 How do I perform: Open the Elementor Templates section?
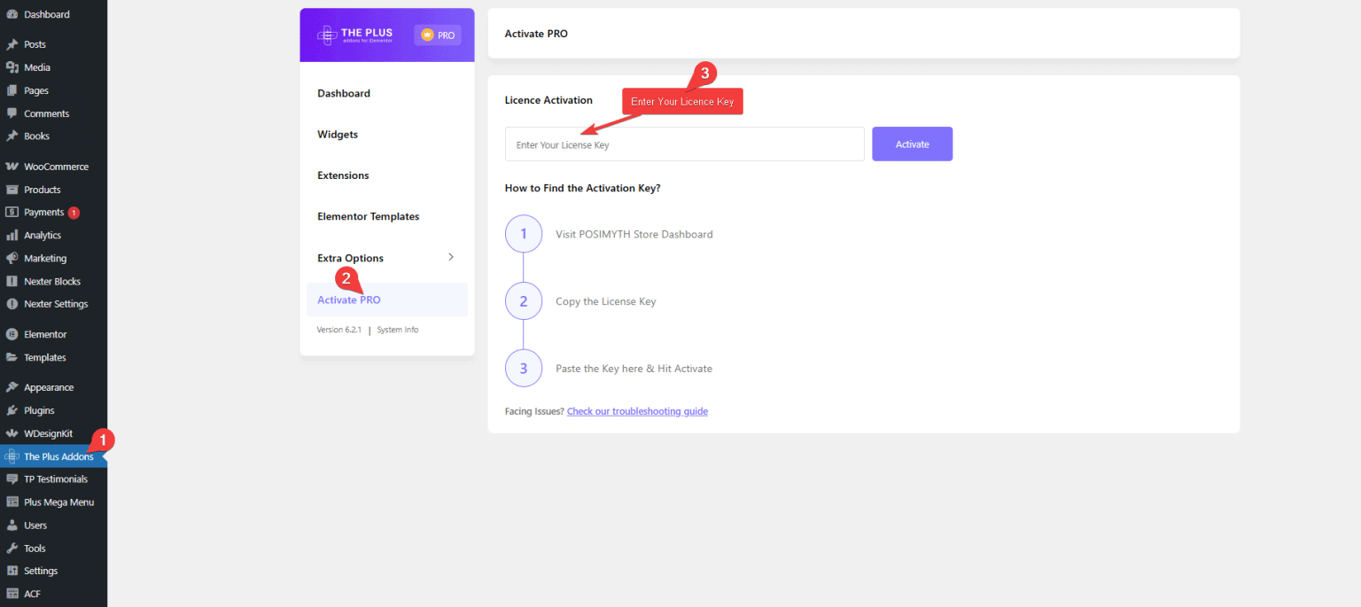tap(369, 216)
